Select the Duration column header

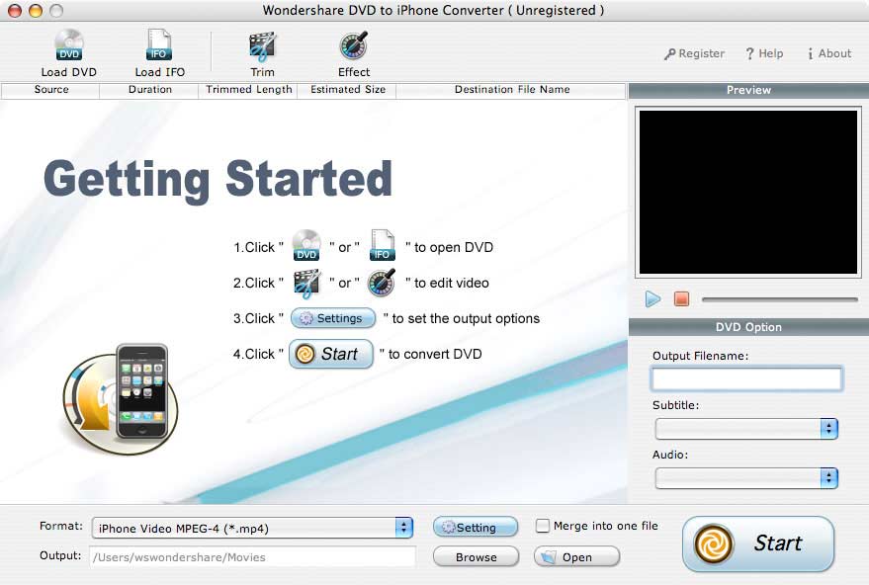pos(149,90)
